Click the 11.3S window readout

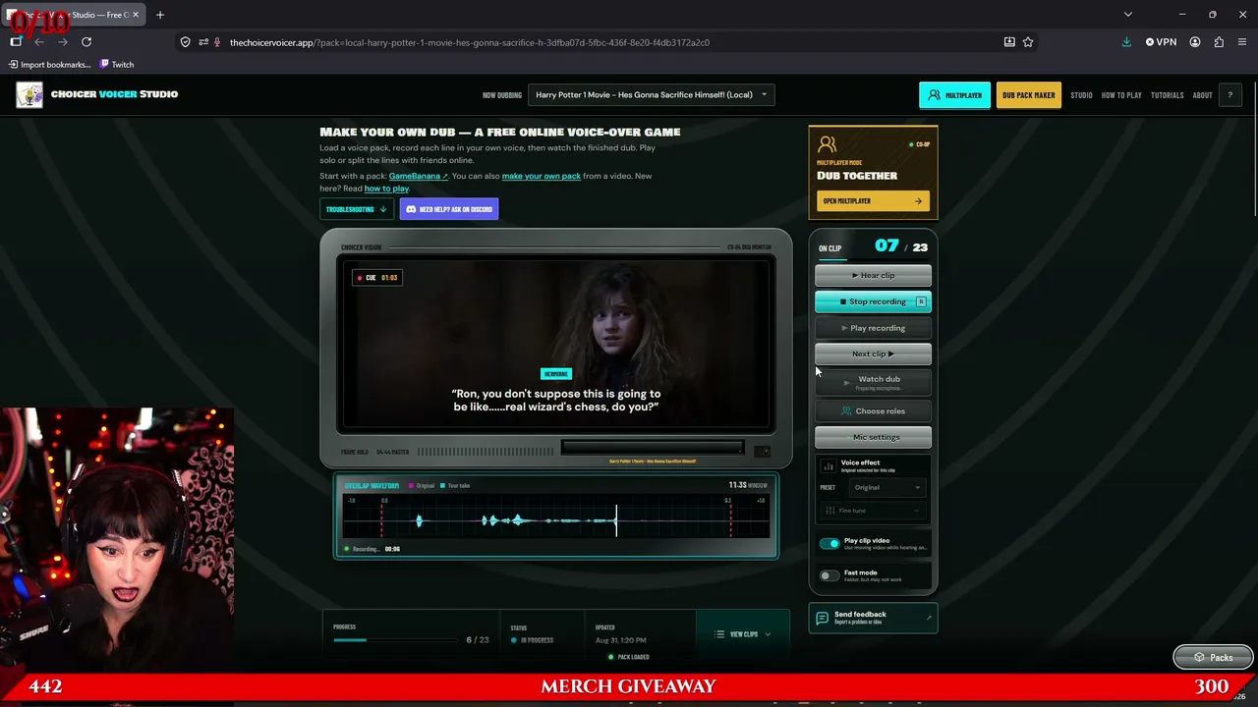748,485
